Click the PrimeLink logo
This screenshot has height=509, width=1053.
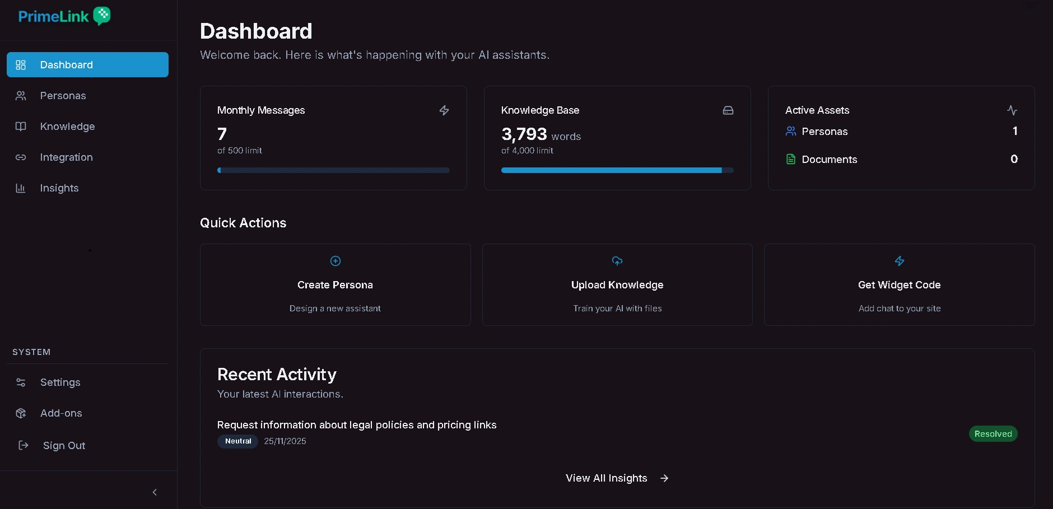(x=63, y=16)
